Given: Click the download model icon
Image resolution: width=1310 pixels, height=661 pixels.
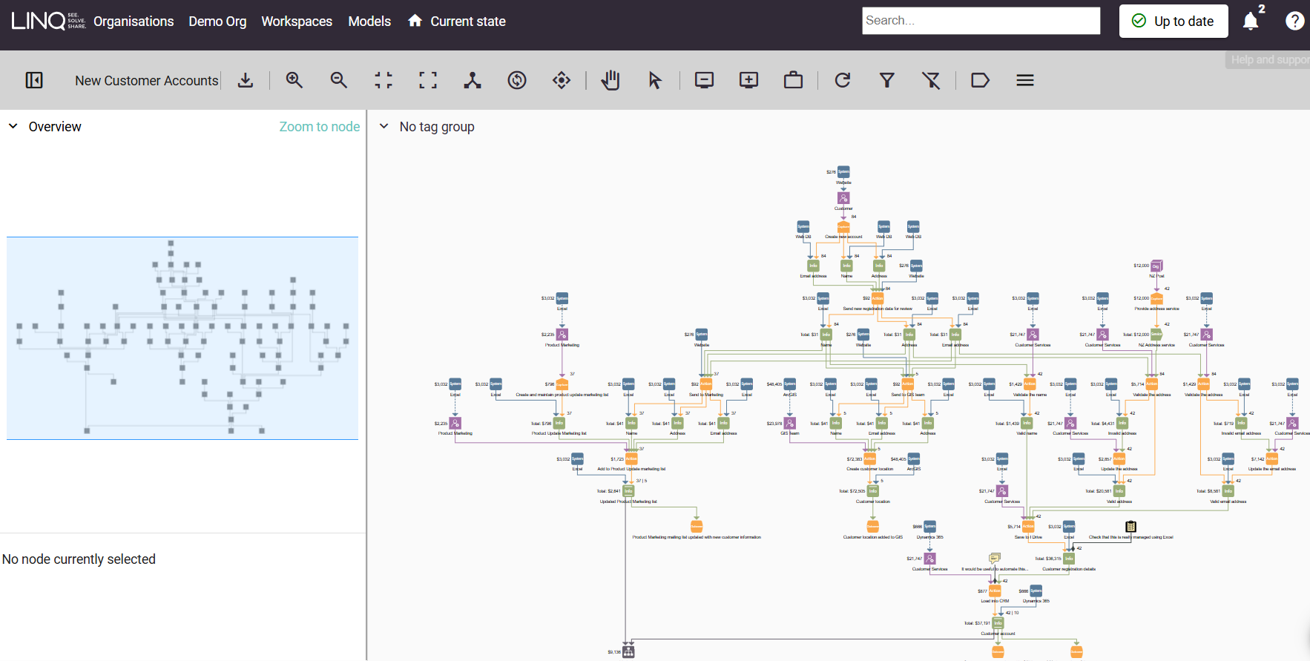Looking at the screenshot, I should 246,80.
